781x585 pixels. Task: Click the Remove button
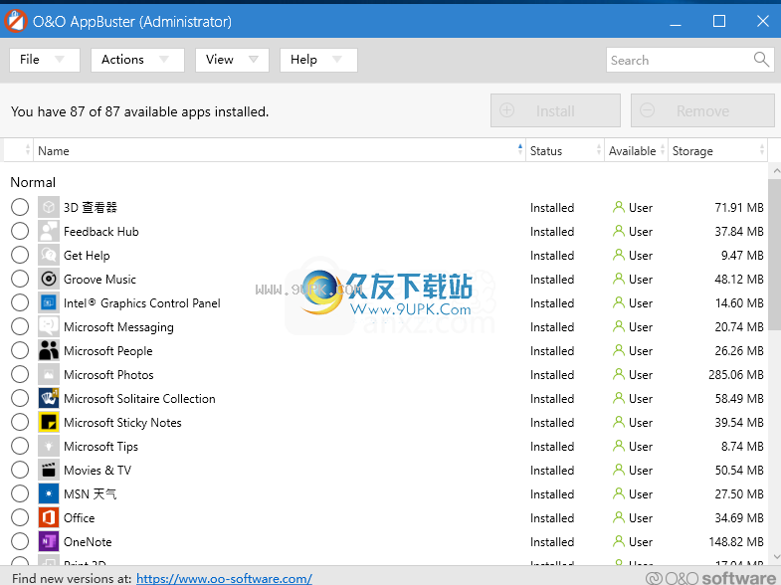pos(702,110)
